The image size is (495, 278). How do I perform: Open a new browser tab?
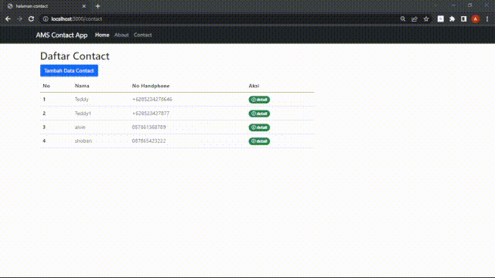click(x=98, y=6)
